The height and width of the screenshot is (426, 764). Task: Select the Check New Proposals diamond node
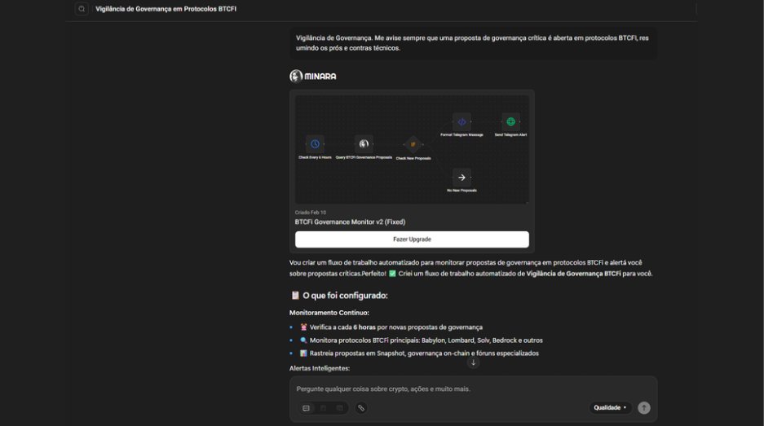(x=413, y=145)
